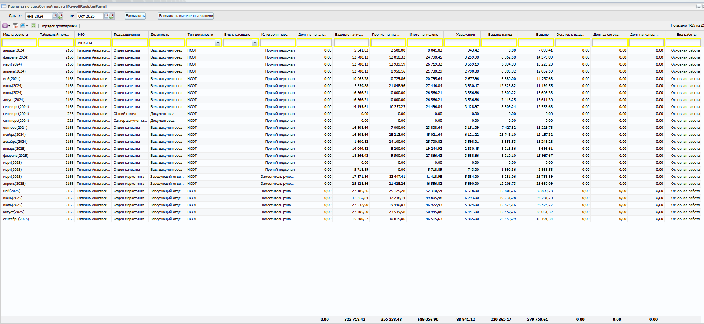
Task: Focus the filter field under 'Табельный ном...'
Action: (x=56, y=43)
